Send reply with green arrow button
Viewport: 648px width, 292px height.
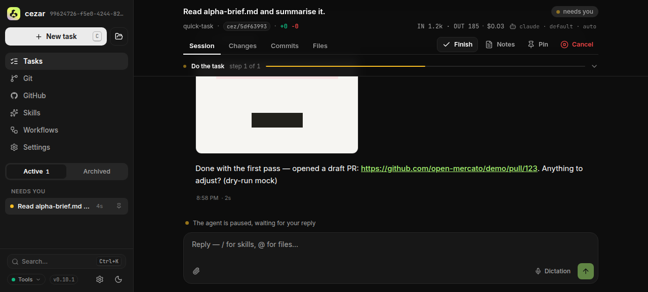pos(586,271)
